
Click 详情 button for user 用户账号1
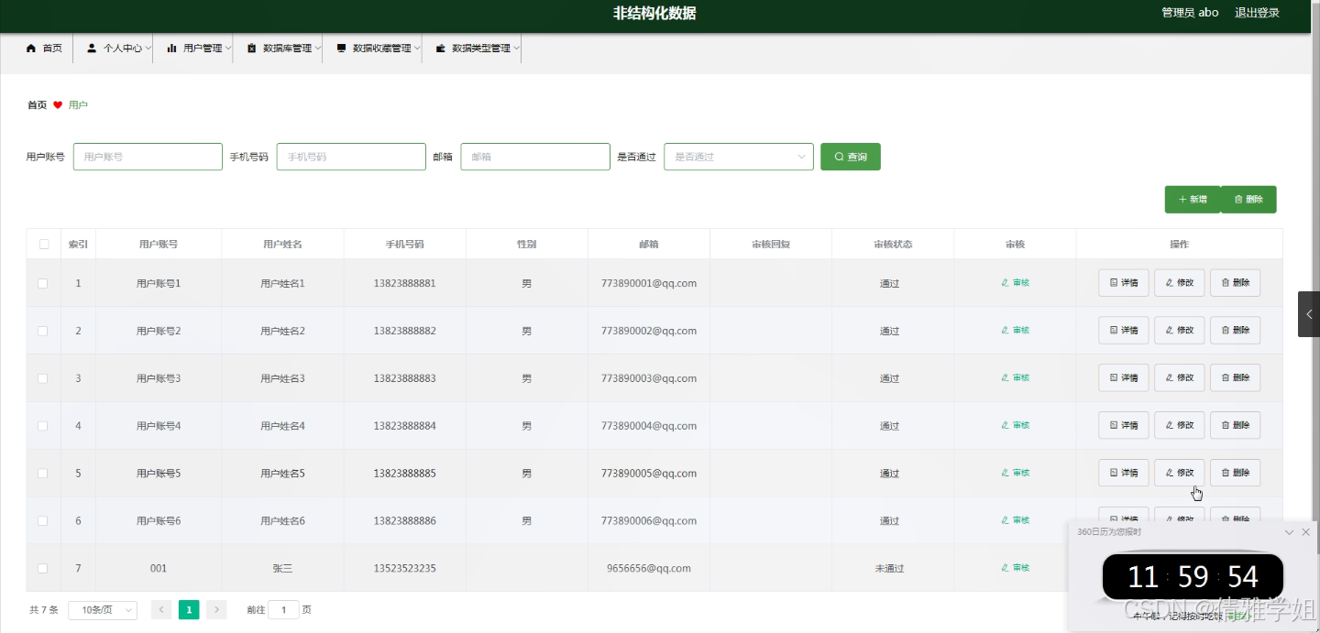[1123, 282]
